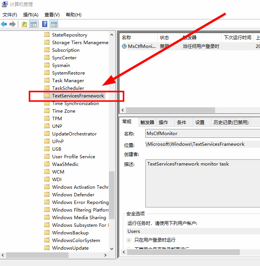
Task: Click in the MsCtfMonitor name field
Action: point(202,134)
